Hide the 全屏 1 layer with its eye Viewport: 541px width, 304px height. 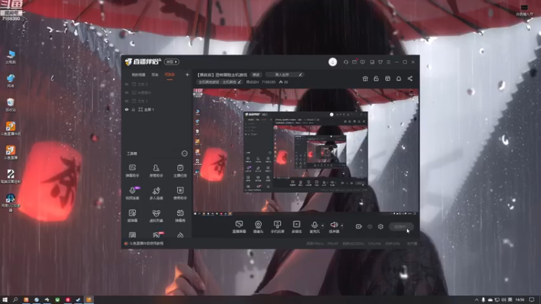point(126,109)
